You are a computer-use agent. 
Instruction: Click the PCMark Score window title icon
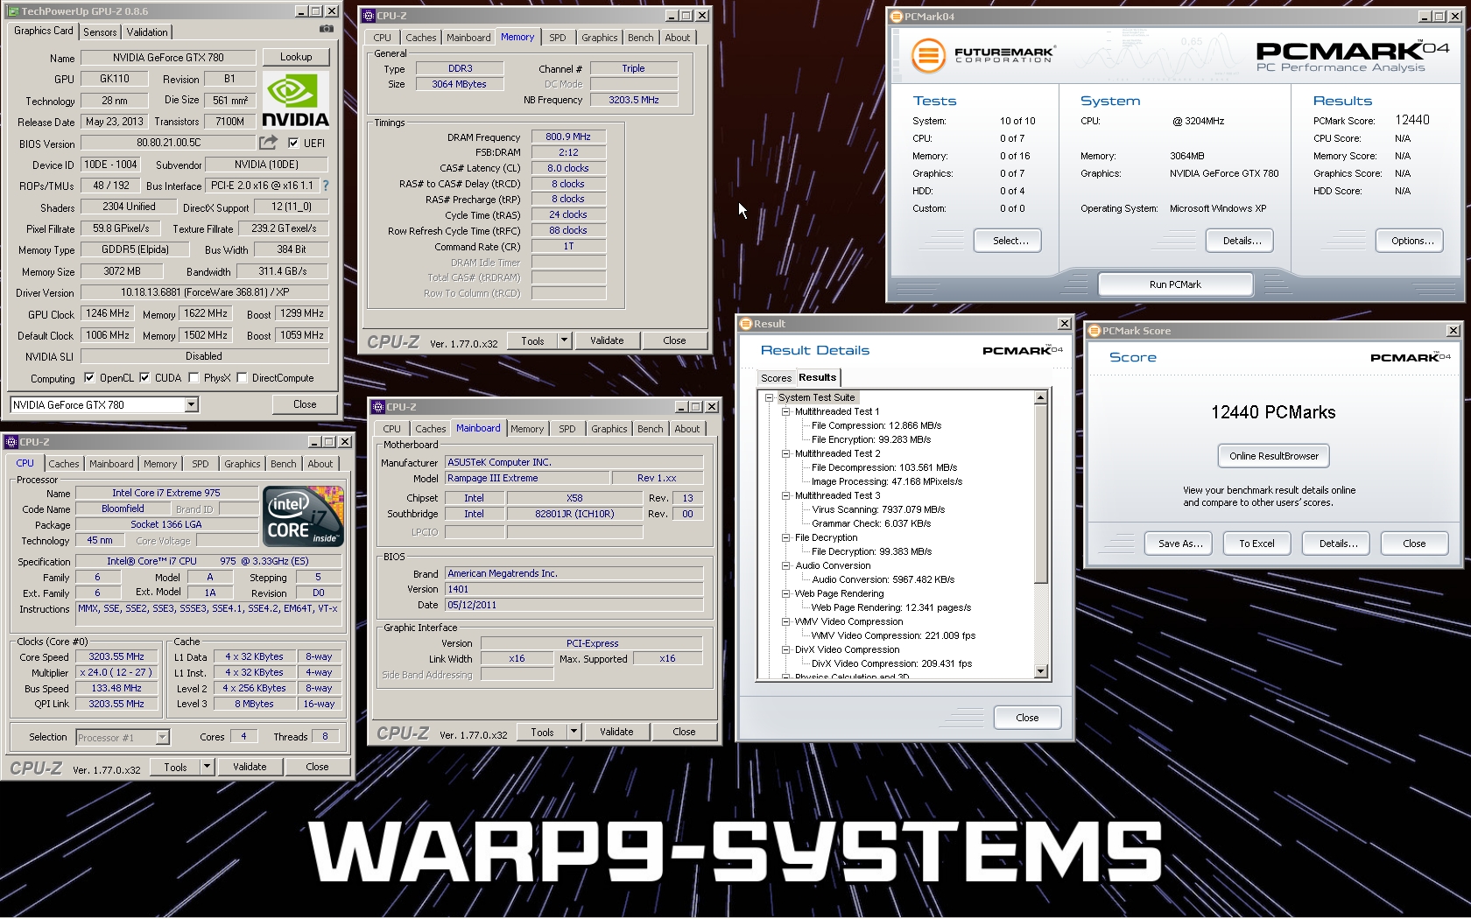1094,331
